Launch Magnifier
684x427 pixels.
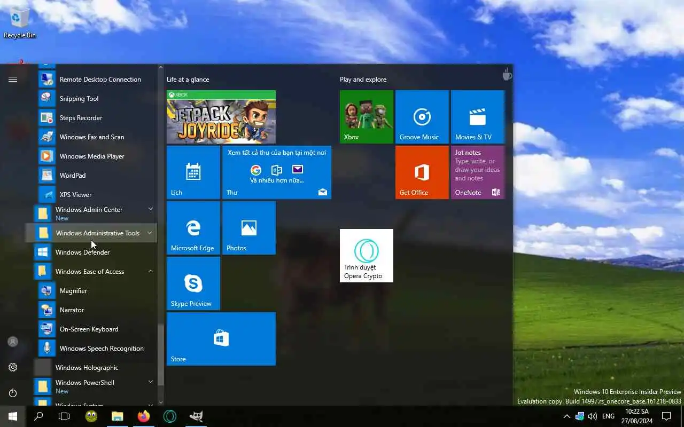(96, 290)
